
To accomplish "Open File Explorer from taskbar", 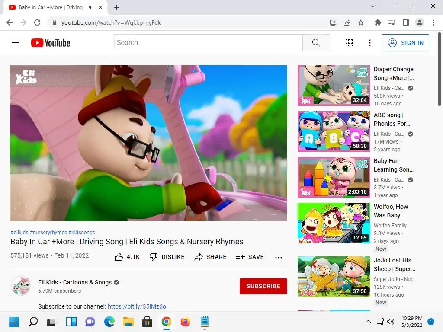I will click(x=128, y=322).
